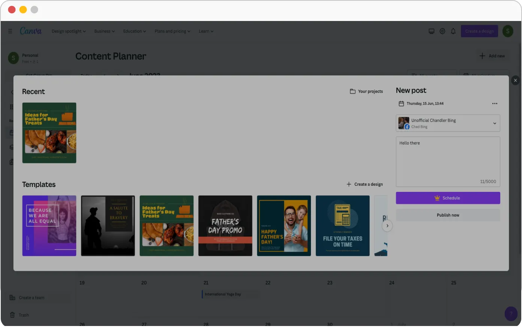The height and width of the screenshot is (329, 522).
Task: Click the green S profile avatar
Action: [x=508, y=31]
